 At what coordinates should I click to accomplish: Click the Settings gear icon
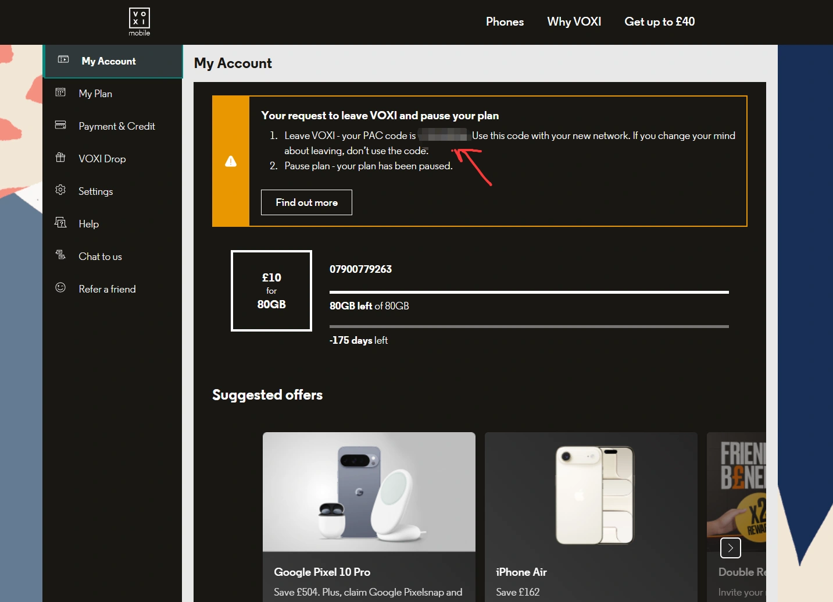[60, 190]
